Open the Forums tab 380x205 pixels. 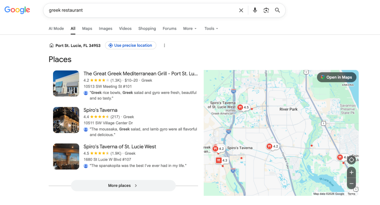click(169, 28)
